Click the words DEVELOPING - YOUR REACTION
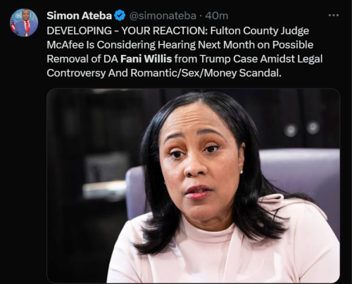This screenshot has width=352, height=284. coord(127,31)
